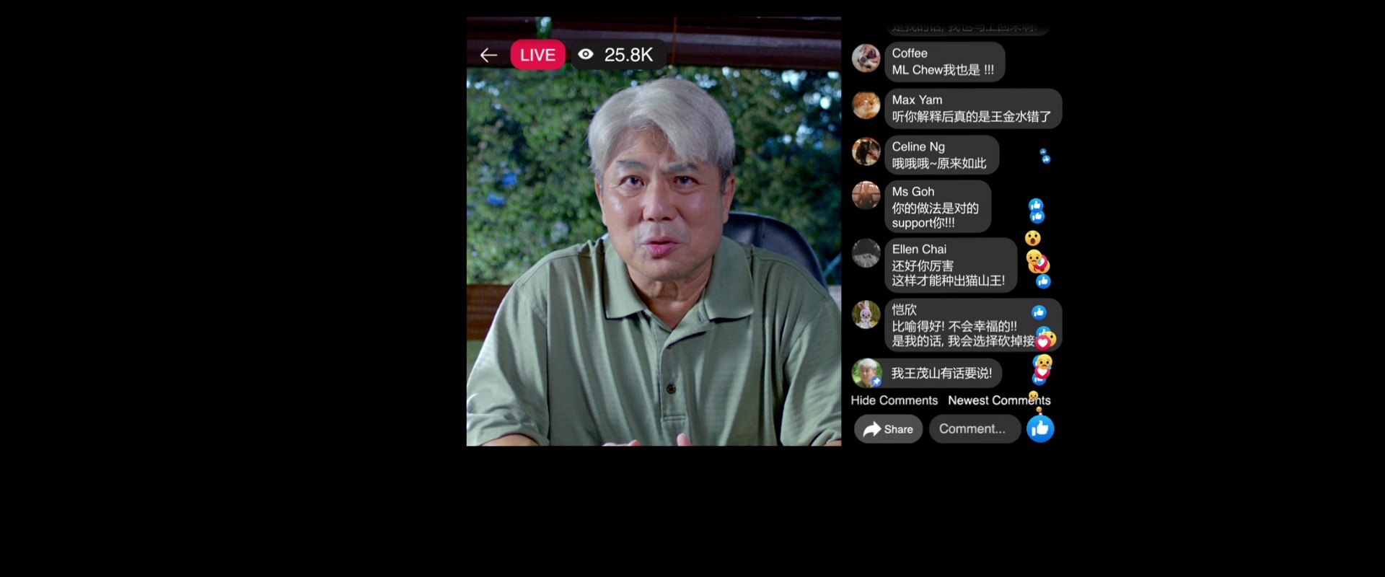
Task: Focus the Comment... input field
Action: 975,429
